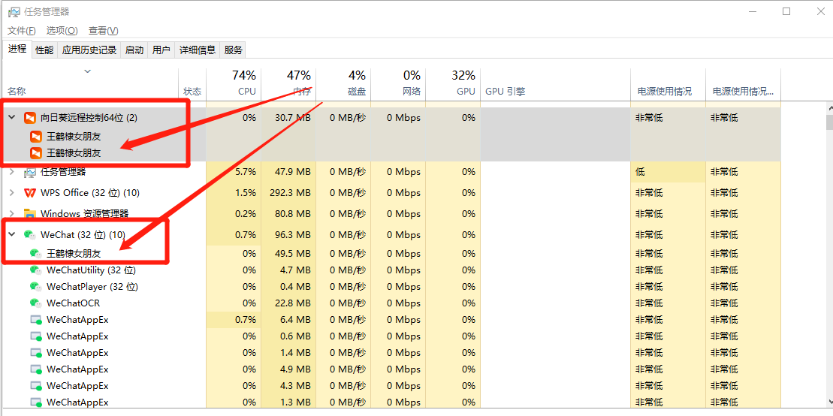Click icon of WeChatAppEx row using 6.4 MB
Image resolution: width=833 pixels, height=416 pixels.
click(35, 321)
